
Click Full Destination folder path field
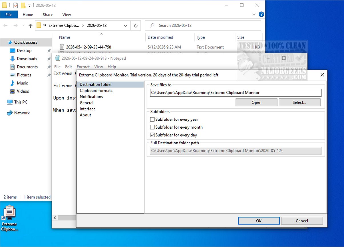236,151
